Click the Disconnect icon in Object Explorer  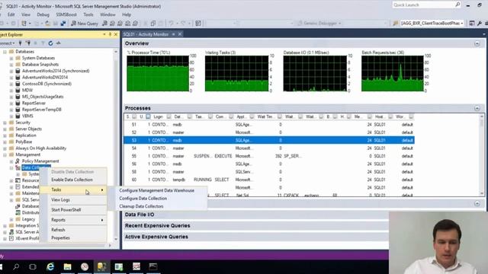(28, 43)
